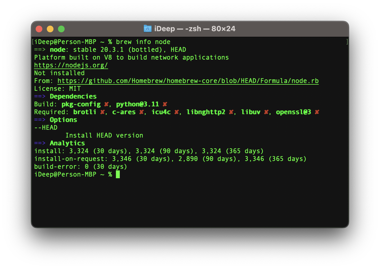Open the GitHub node.rb formula link
380x269 pixels.
coord(188,81)
